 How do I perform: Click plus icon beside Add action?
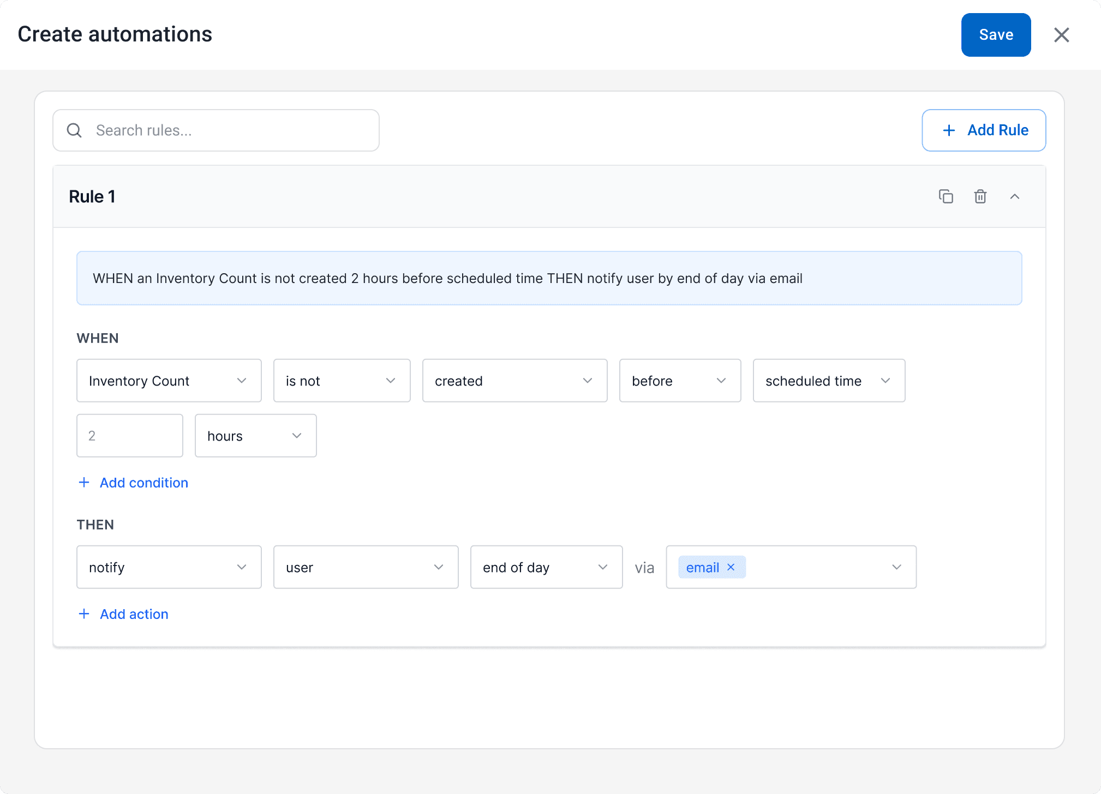(84, 613)
